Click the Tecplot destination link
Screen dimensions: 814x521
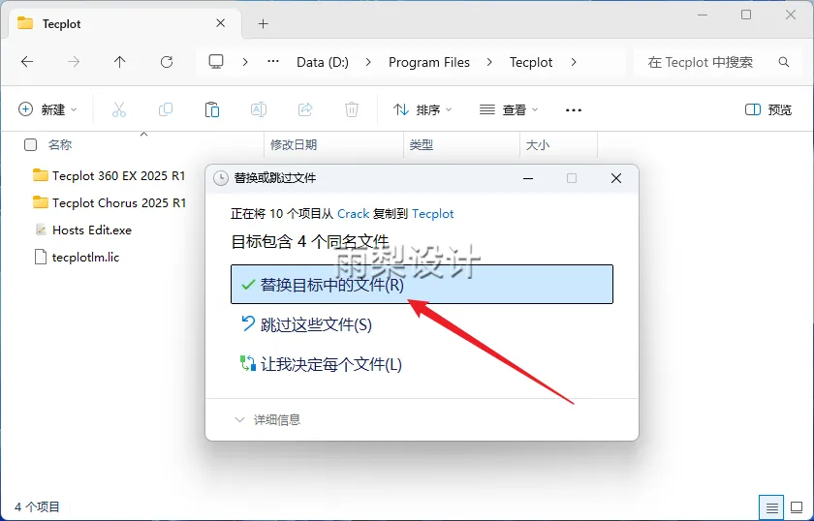tap(433, 214)
